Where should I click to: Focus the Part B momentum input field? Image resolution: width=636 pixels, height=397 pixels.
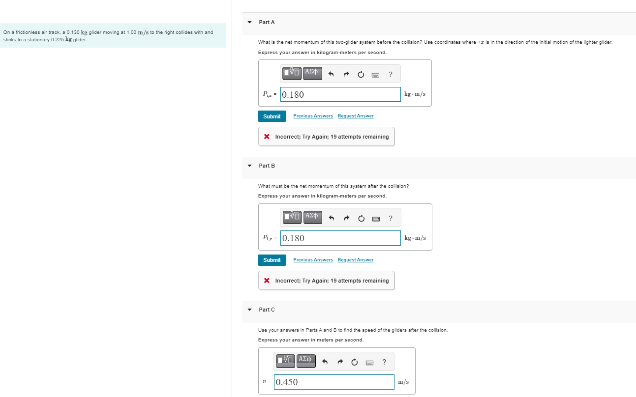[x=340, y=238]
